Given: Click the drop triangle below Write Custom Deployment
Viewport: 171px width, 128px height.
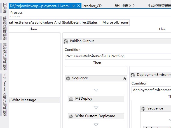Looking at the screenshot, I should (96, 125).
